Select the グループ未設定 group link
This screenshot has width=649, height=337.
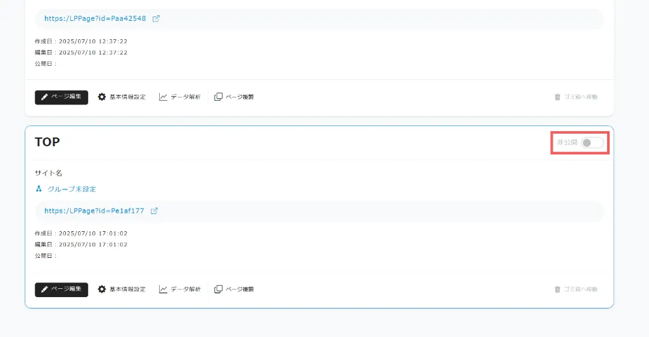click(x=72, y=189)
